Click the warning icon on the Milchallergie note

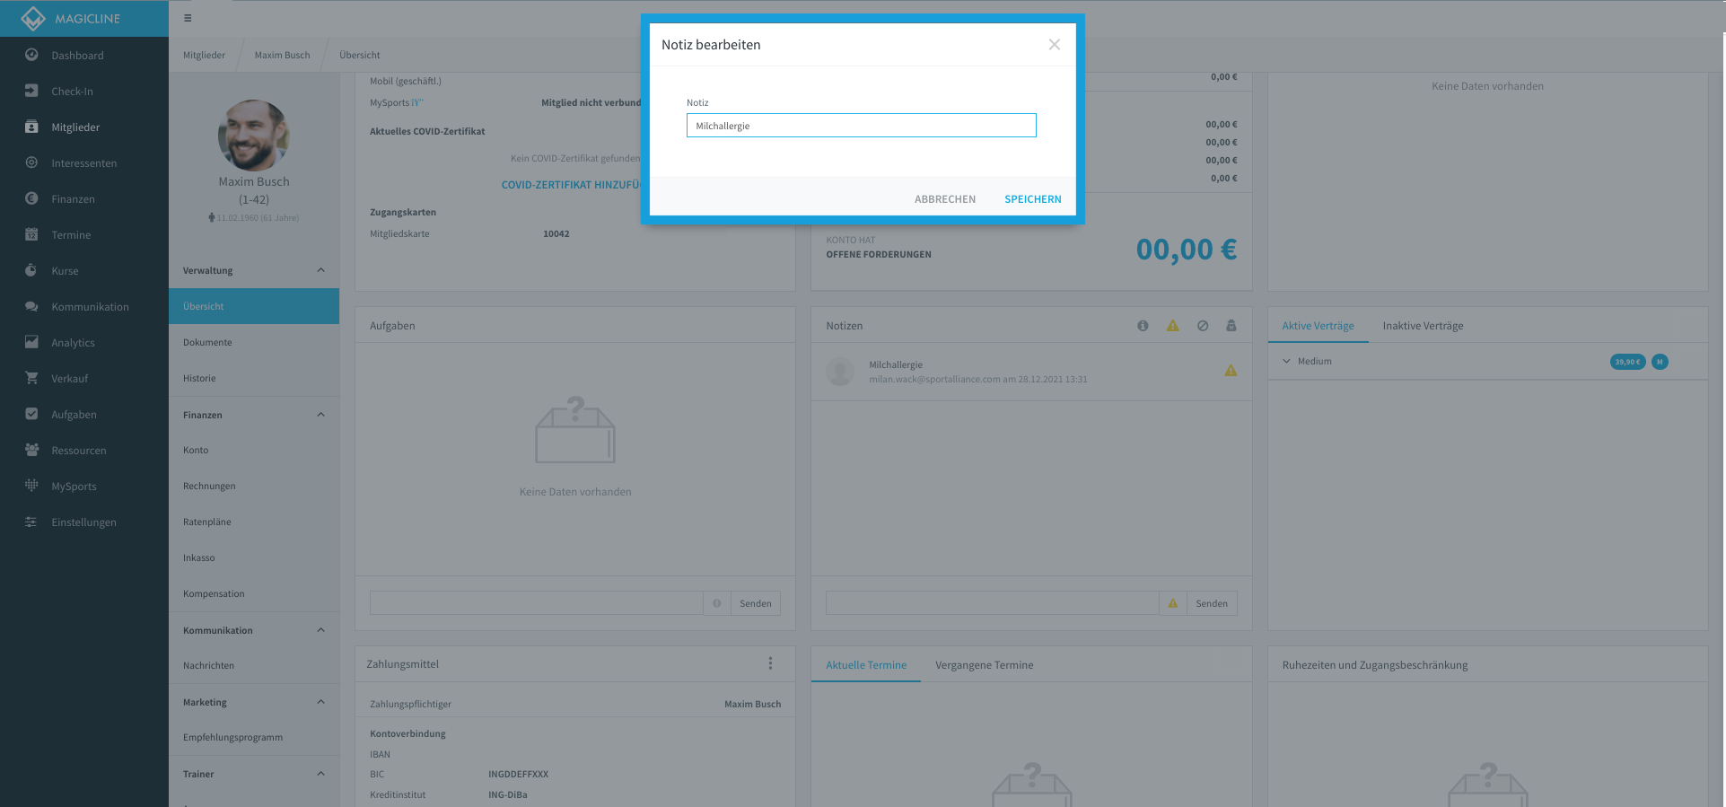1231,371
